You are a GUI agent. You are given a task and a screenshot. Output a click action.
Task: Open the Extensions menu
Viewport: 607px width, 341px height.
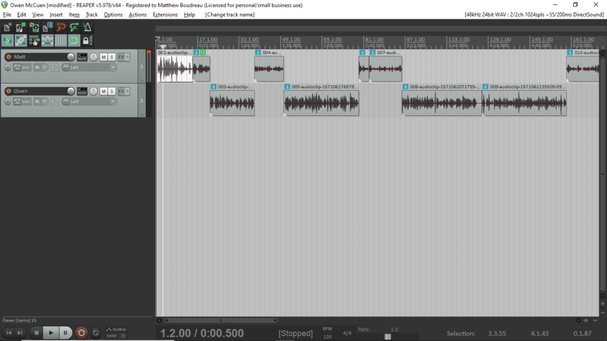(165, 14)
